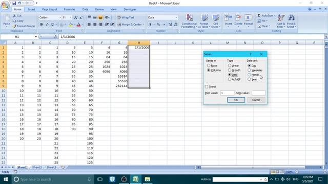Viewport: 328px width, 184px height.
Task: Open Format as Table gallery
Action: [x=204, y=21]
